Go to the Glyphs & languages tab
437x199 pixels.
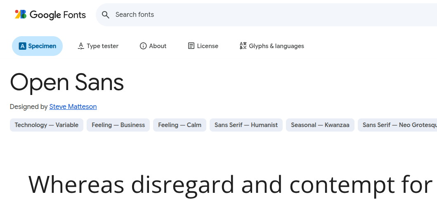(x=272, y=46)
